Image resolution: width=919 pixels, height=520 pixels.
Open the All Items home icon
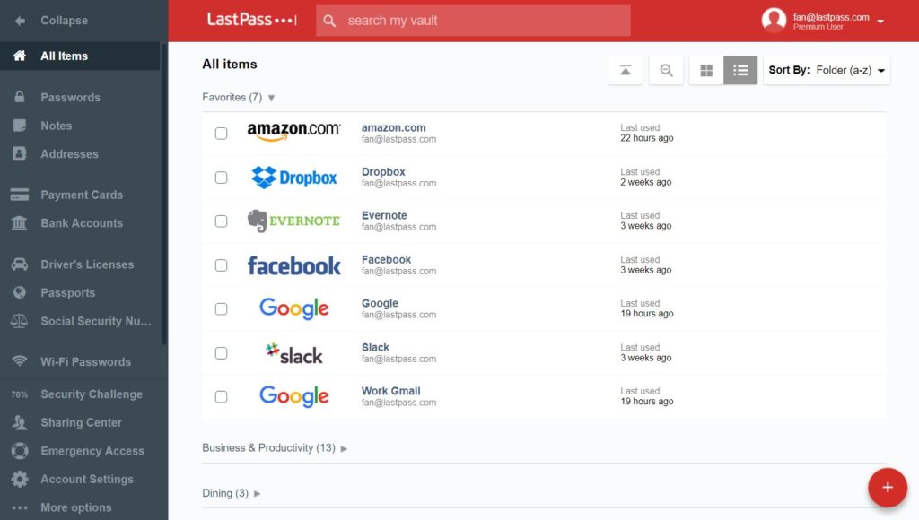(20, 56)
